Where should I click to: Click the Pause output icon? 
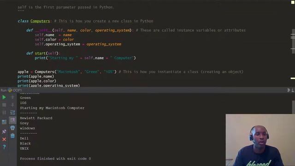click(4, 113)
